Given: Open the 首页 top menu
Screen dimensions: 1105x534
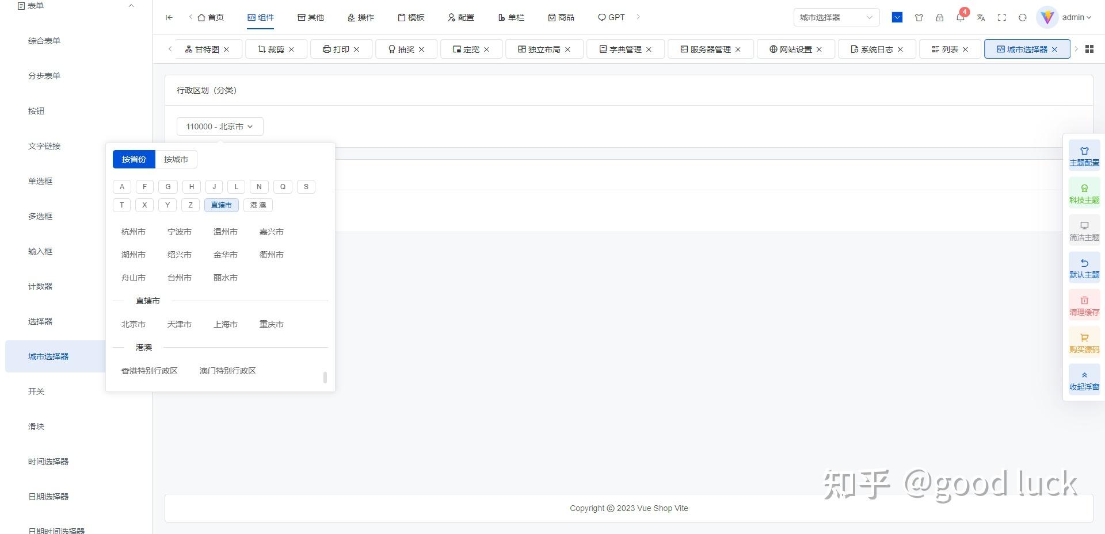Looking at the screenshot, I should (211, 17).
